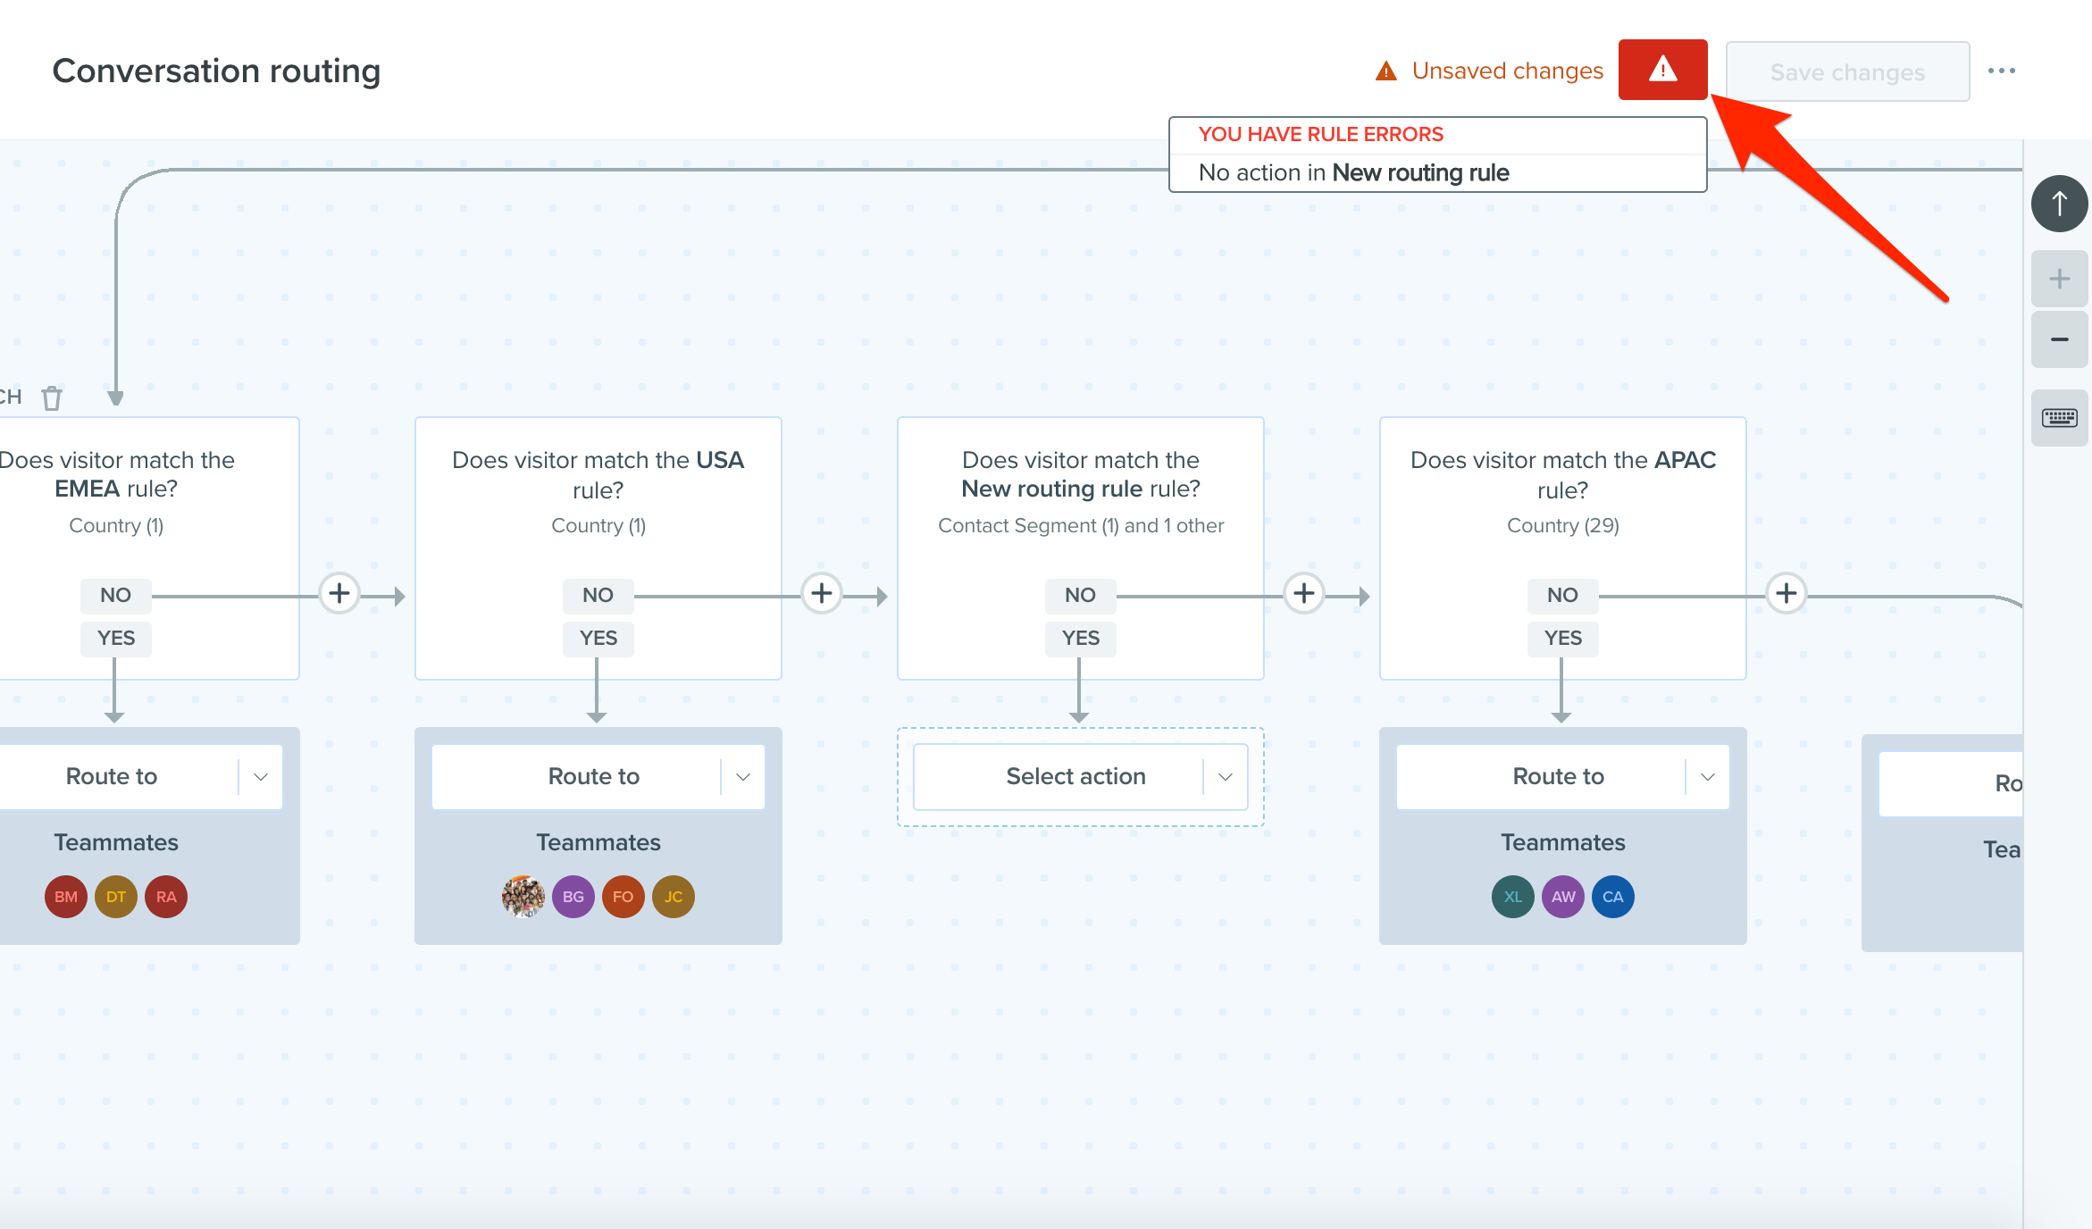This screenshot has width=2092, height=1229.
Task: Click the photo avatar in USA teammates
Action: tap(523, 897)
